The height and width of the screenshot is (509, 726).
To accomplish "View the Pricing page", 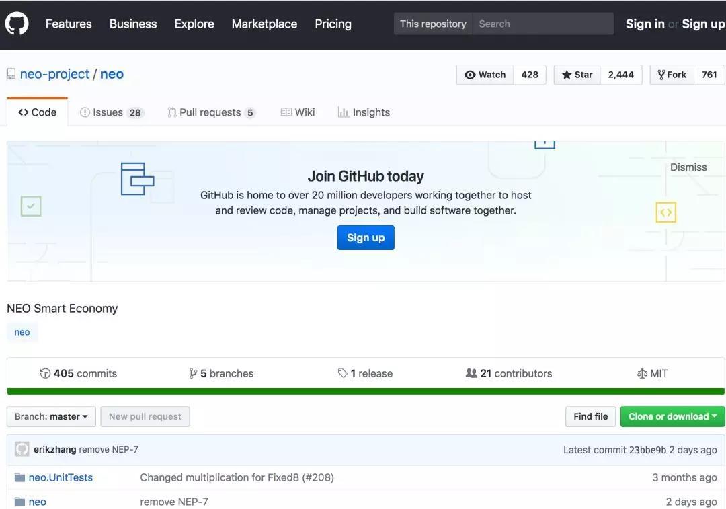I will [333, 24].
